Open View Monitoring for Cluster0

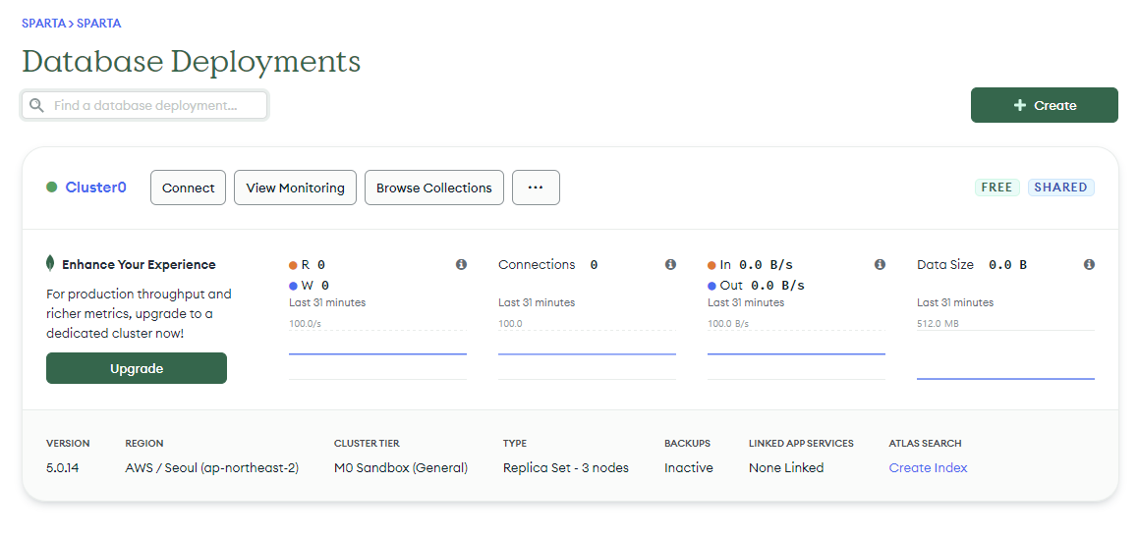(x=296, y=188)
